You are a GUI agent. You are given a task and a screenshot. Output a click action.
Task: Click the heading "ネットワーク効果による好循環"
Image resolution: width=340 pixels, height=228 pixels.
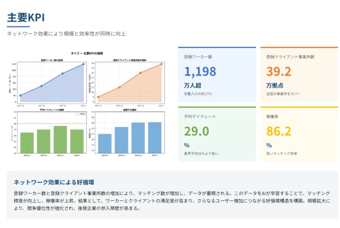tap(54, 182)
